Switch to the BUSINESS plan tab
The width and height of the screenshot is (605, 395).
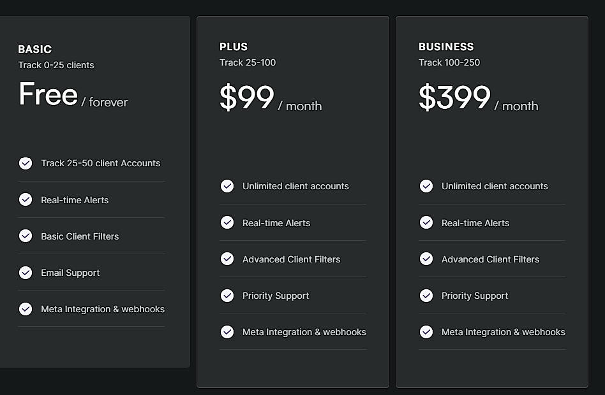(x=446, y=47)
